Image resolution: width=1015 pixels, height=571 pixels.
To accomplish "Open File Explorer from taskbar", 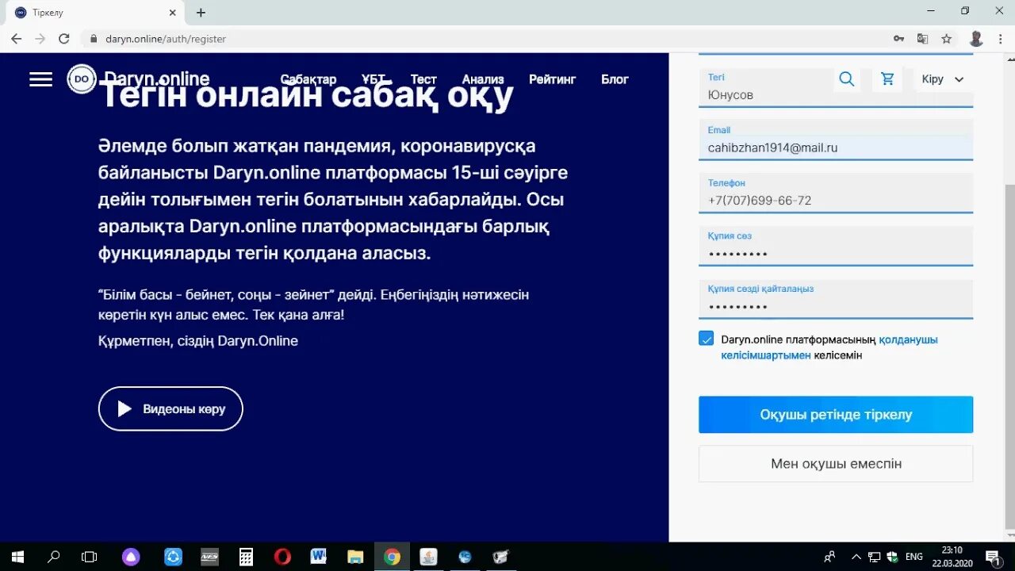I will (355, 557).
